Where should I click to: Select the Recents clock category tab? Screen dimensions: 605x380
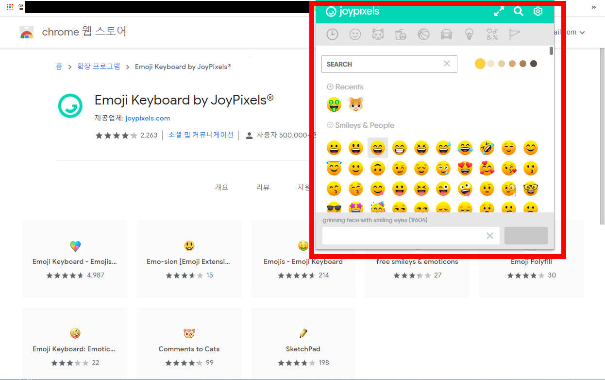coord(333,35)
